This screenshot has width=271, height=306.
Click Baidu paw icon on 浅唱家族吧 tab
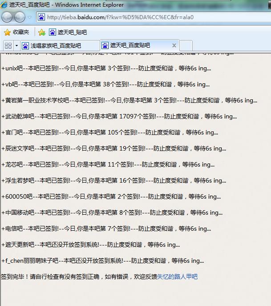tap(25, 46)
